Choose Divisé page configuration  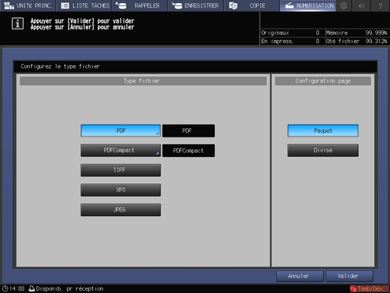pos(323,150)
